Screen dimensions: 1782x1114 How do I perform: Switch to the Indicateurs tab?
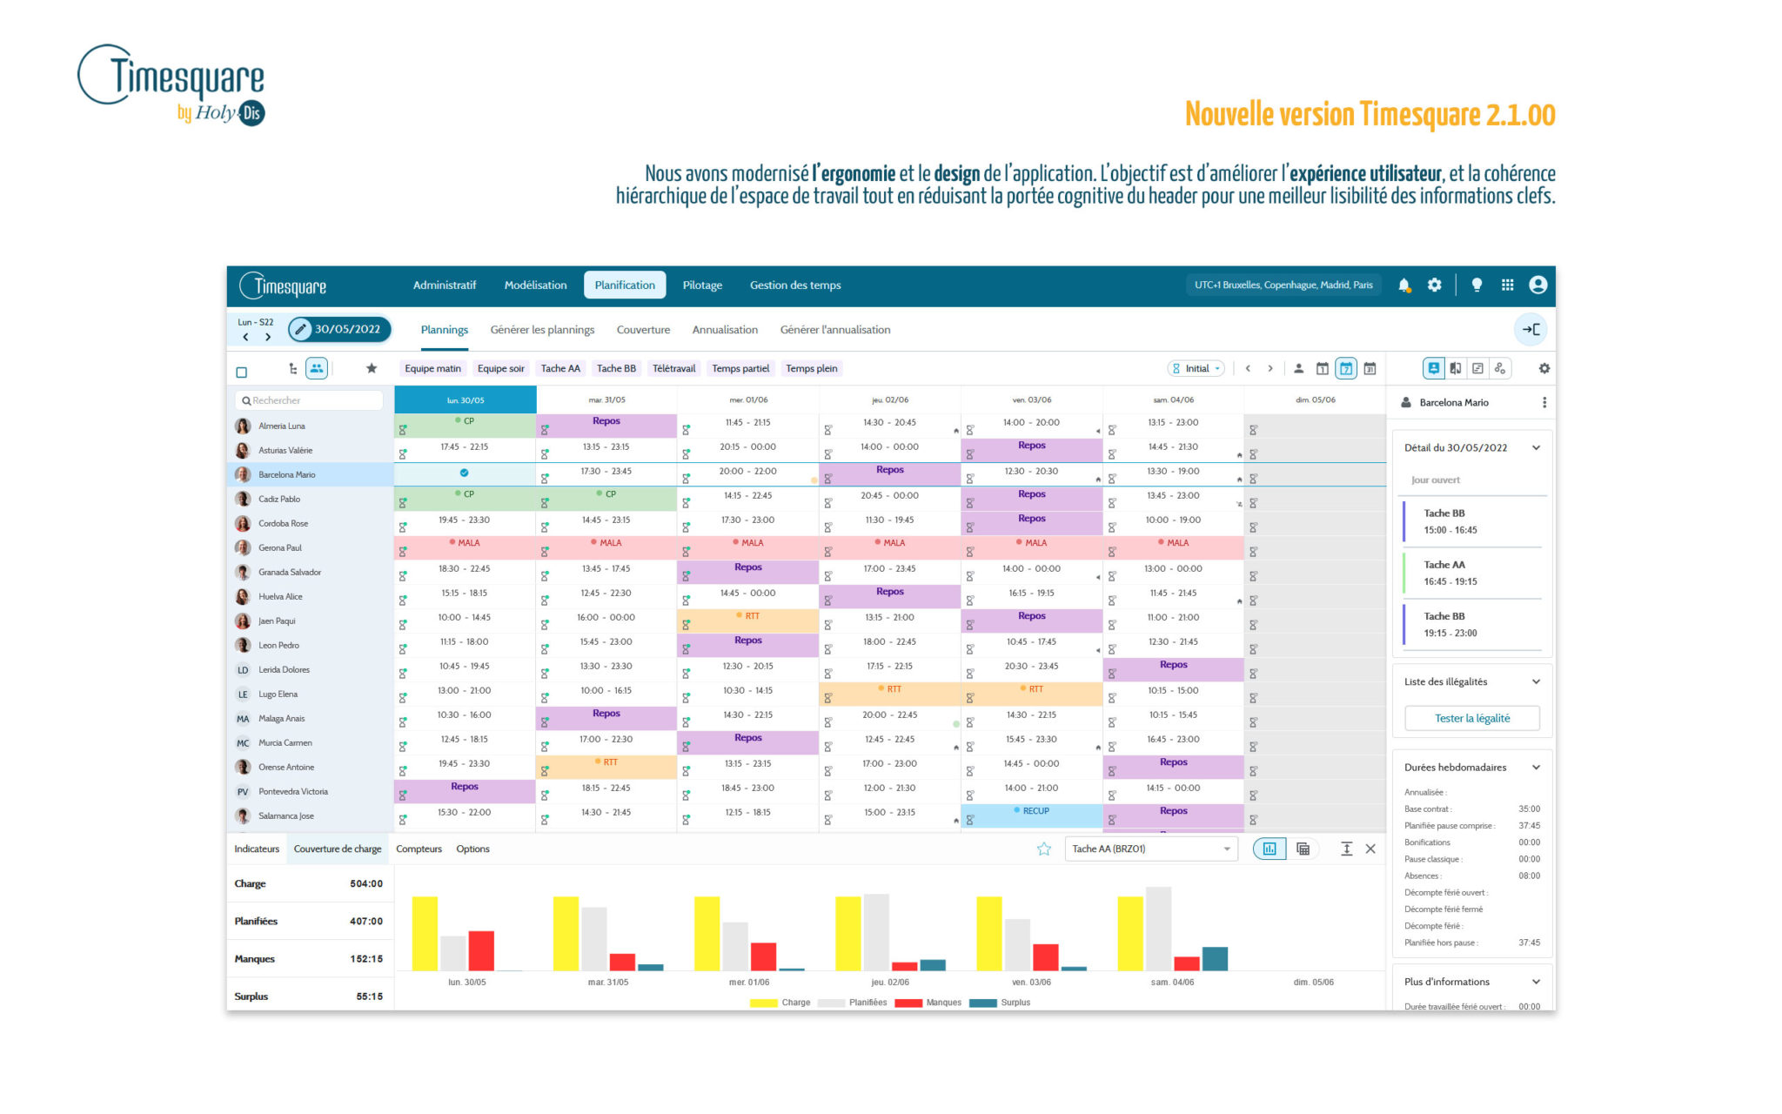(x=257, y=849)
